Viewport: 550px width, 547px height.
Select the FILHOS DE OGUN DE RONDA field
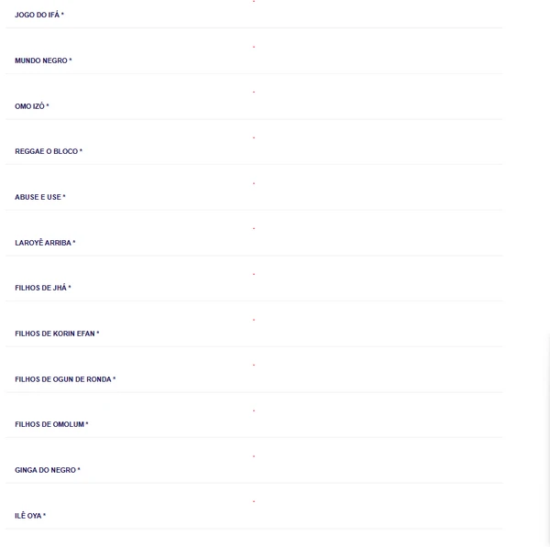65,379
